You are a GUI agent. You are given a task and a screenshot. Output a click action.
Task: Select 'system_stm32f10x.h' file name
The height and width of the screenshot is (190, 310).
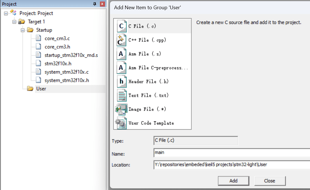point(67,80)
